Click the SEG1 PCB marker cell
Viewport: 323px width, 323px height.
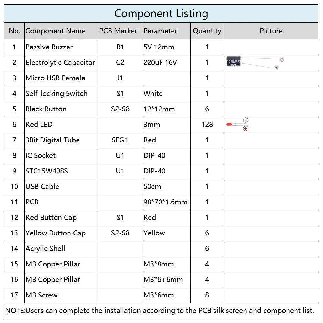120,140
